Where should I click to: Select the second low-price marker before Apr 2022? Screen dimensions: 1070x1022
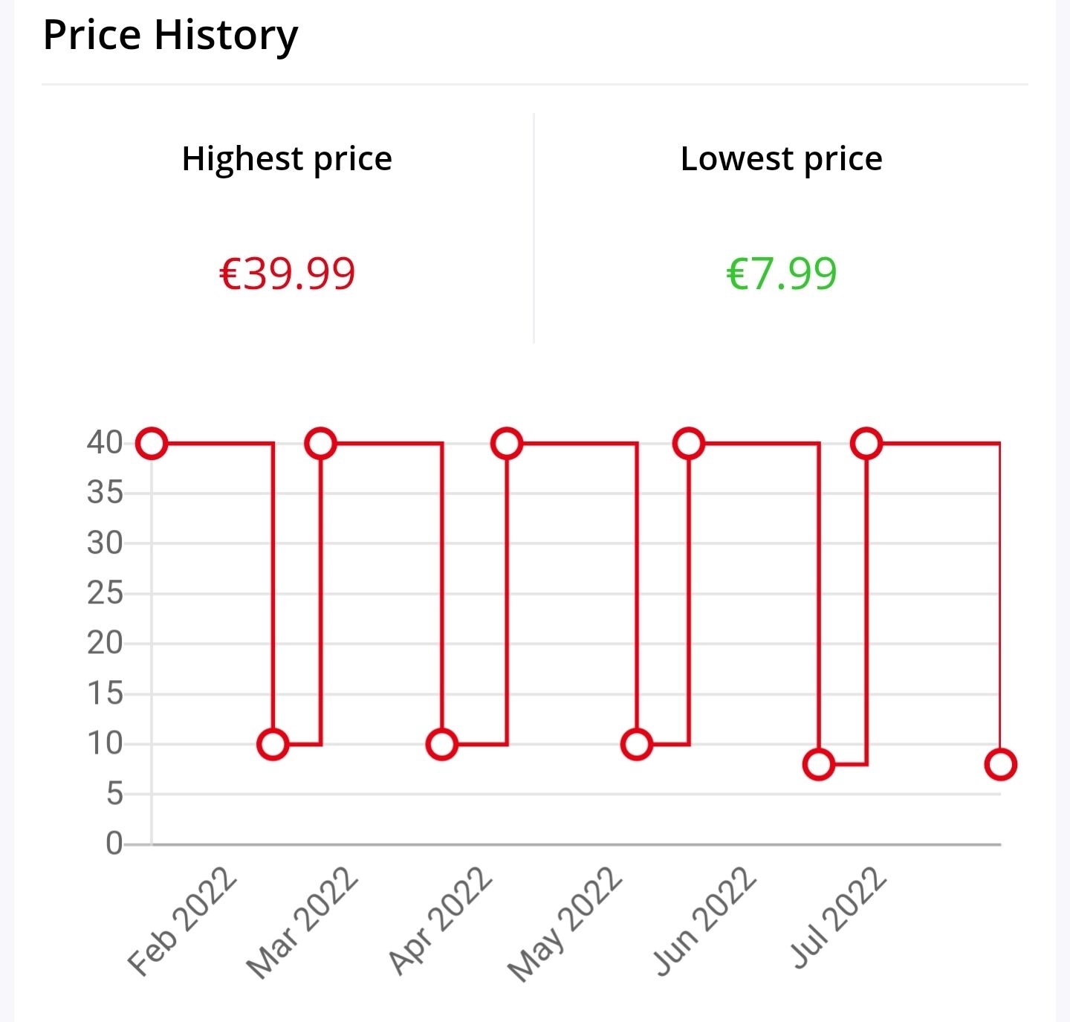point(442,744)
